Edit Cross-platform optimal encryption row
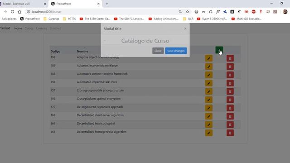Image resolution: width=290 pixels, height=163 pixels. (208, 100)
